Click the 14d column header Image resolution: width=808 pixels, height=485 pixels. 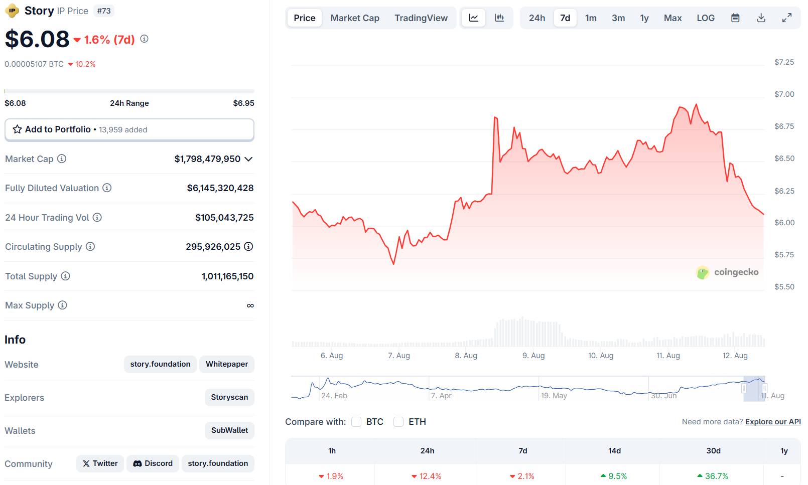[x=614, y=451]
